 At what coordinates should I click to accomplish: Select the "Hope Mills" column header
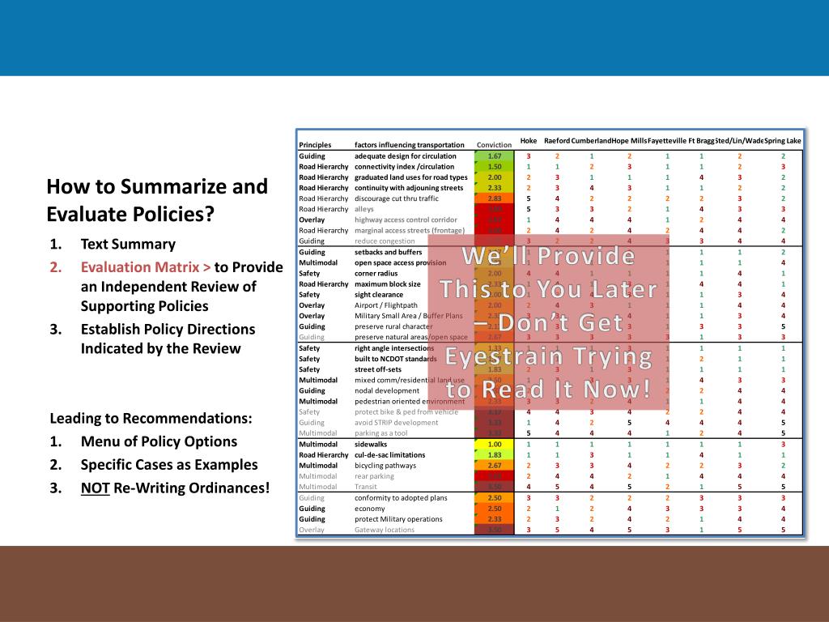click(x=629, y=141)
